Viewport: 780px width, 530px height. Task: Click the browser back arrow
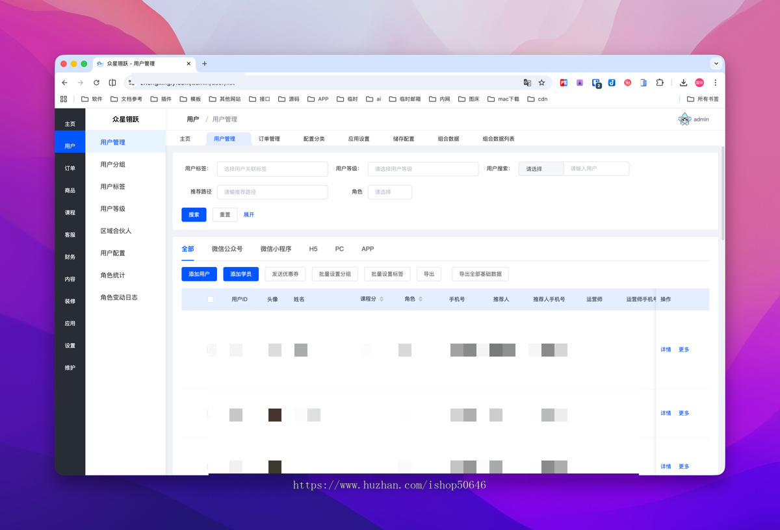click(64, 82)
